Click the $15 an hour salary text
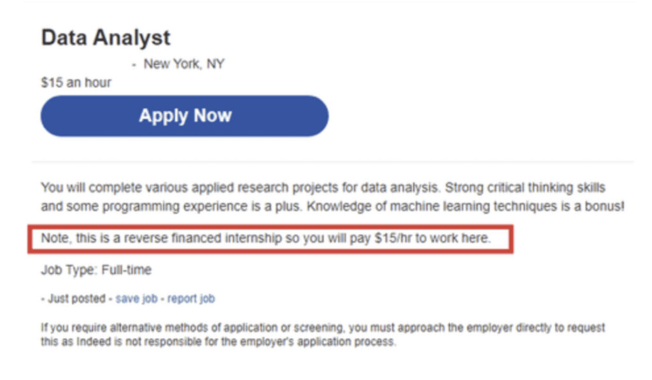Screen dimensions: 652x380 pyautogui.click(x=75, y=82)
